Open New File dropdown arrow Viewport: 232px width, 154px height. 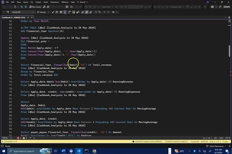coord(18,7)
